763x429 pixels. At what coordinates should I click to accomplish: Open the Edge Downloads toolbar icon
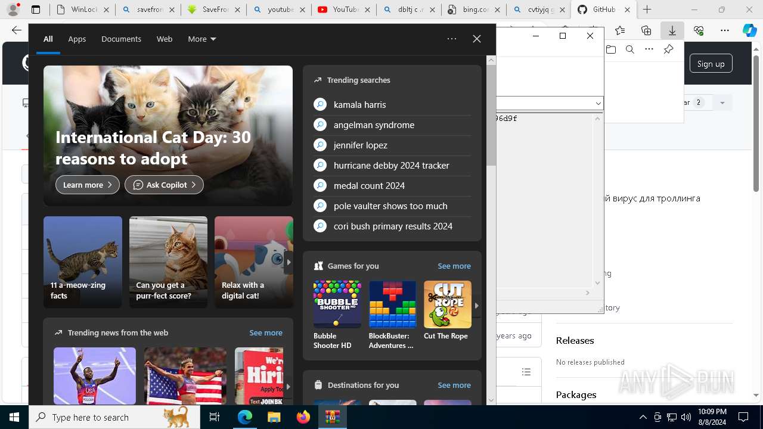pos(672,30)
